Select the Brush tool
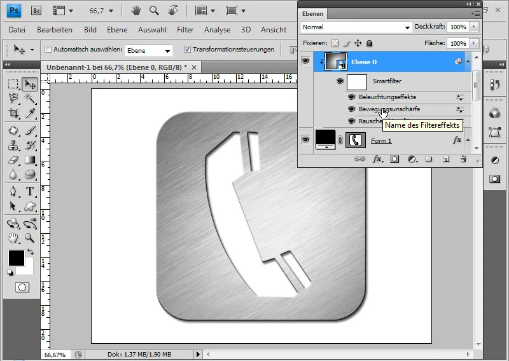The image size is (509, 361). 30,130
